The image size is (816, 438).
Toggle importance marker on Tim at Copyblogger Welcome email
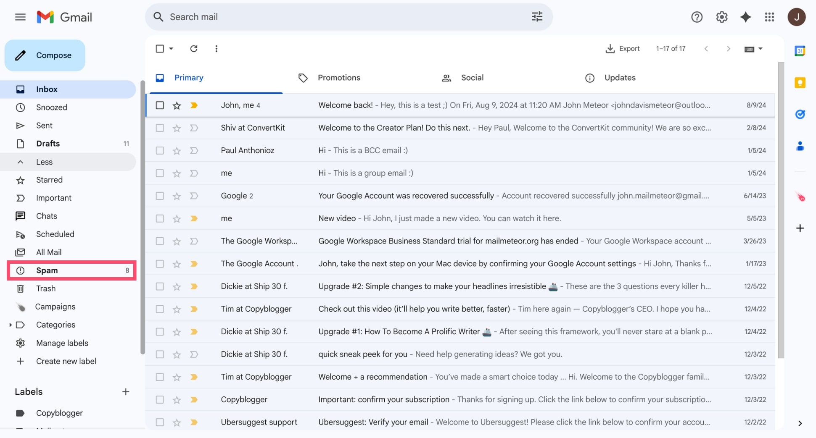194,377
